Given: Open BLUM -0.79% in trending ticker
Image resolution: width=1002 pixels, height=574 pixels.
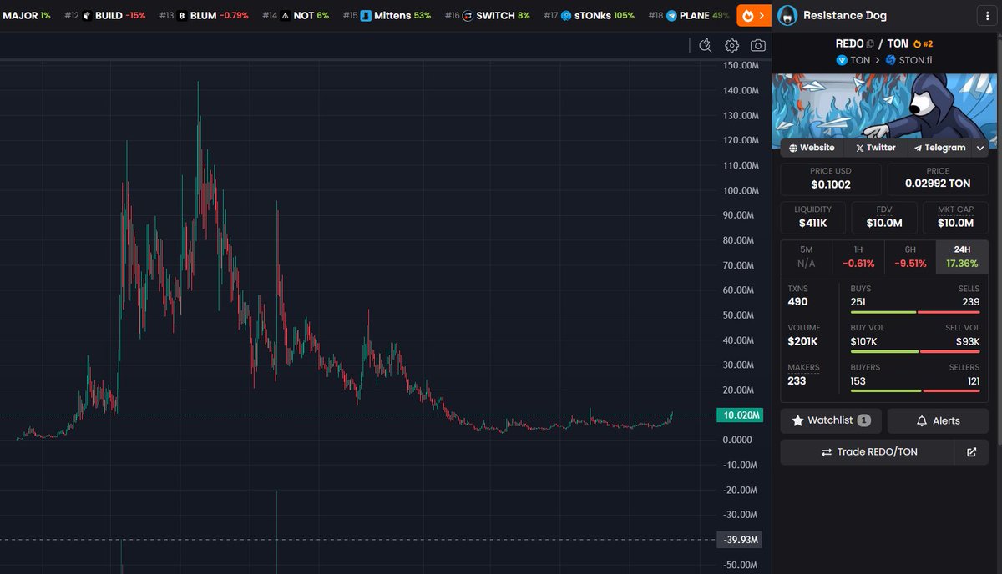Looking at the screenshot, I should [204, 15].
